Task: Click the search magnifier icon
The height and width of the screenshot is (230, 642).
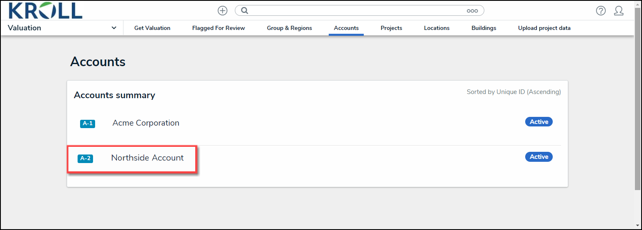Action: (245, 11)
